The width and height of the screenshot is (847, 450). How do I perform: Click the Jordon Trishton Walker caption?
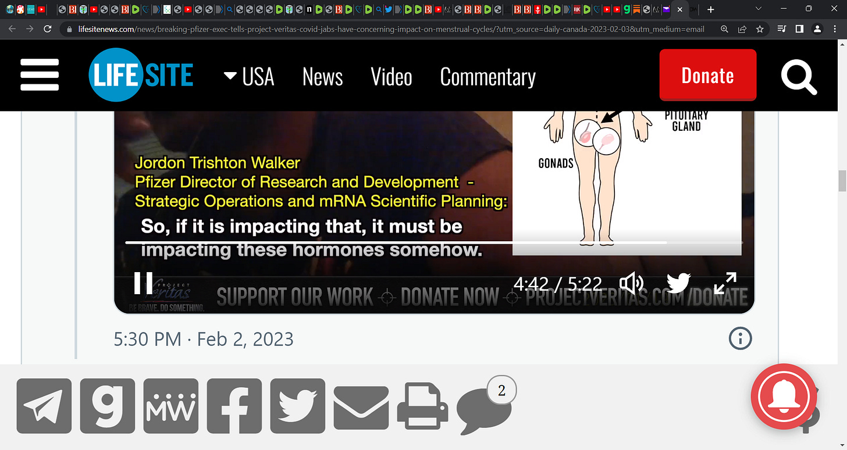(x=218, y=162)
